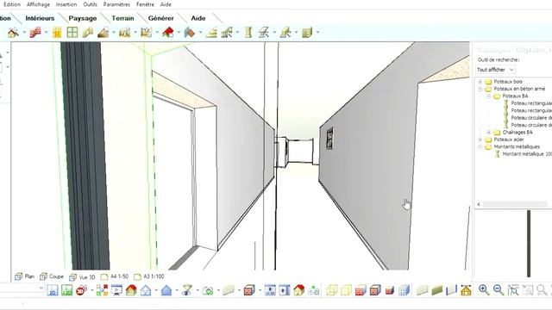Switch to the Terrain tab
Viewport: 552px width, 310px height.
(x=122, y=18)
